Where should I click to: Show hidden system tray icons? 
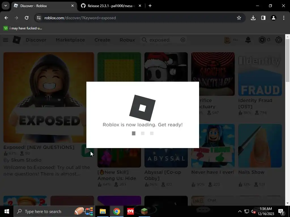pyautogui.click(x=240, y=211)
